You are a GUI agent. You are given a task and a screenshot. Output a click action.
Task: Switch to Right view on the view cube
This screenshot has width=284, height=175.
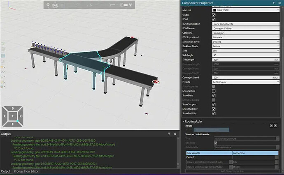click(x=21, y=116)
